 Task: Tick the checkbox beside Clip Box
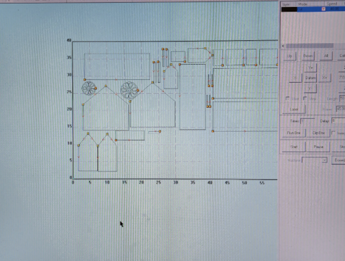pos(333,133)
